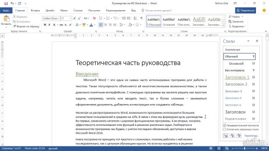269x151 pixels.
Task: Justify the paragraph text
Action: point(115,25)
